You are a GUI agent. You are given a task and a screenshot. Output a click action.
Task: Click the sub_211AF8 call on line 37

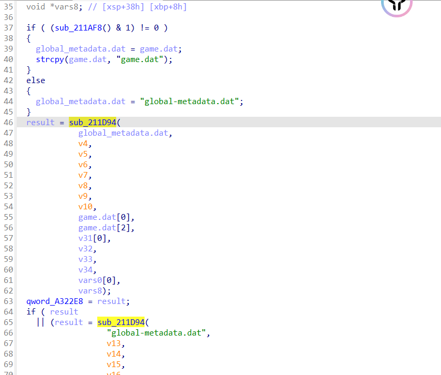click(x=78, y=28)
